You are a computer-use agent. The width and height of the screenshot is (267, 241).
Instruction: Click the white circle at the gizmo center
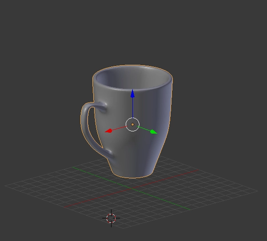(132, 125)
